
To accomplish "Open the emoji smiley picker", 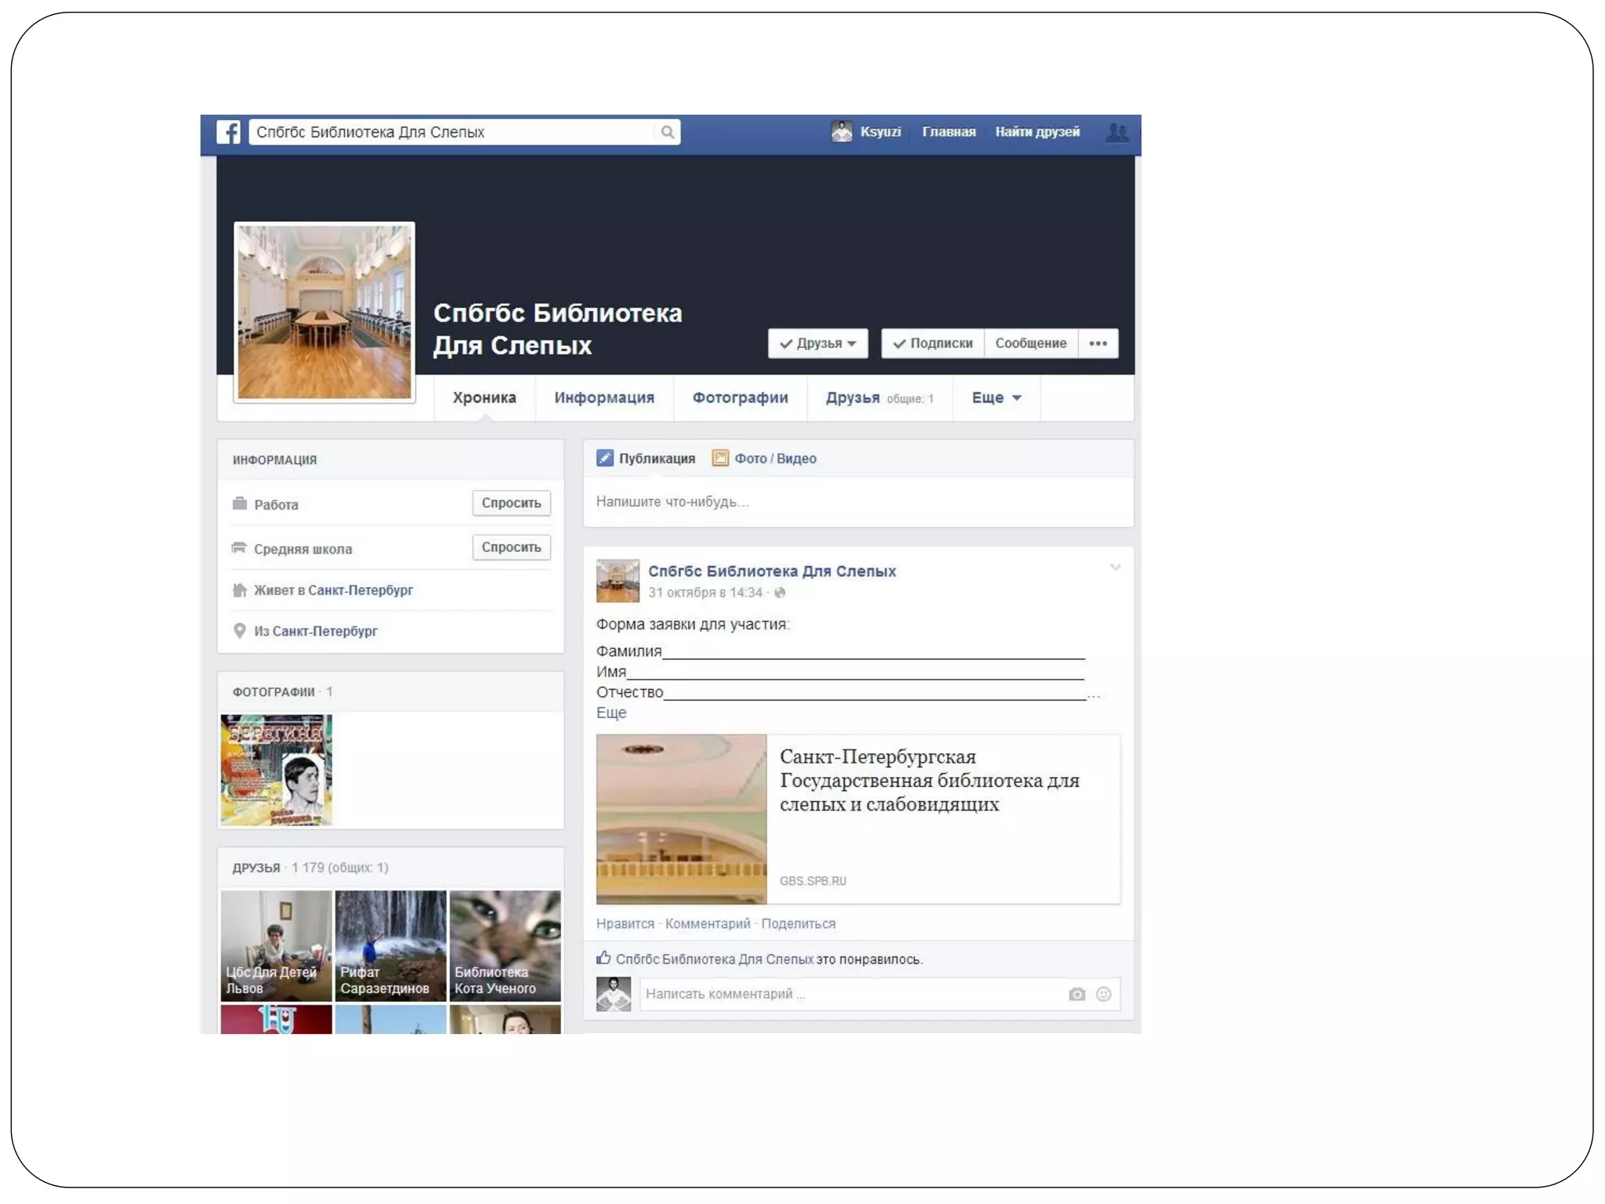I will [1103, 994].
